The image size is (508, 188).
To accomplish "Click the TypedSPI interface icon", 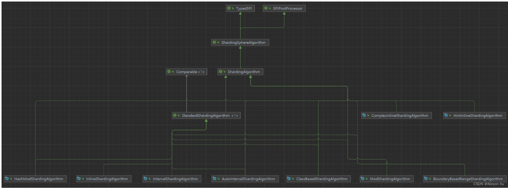I will (x=229, y=8).
